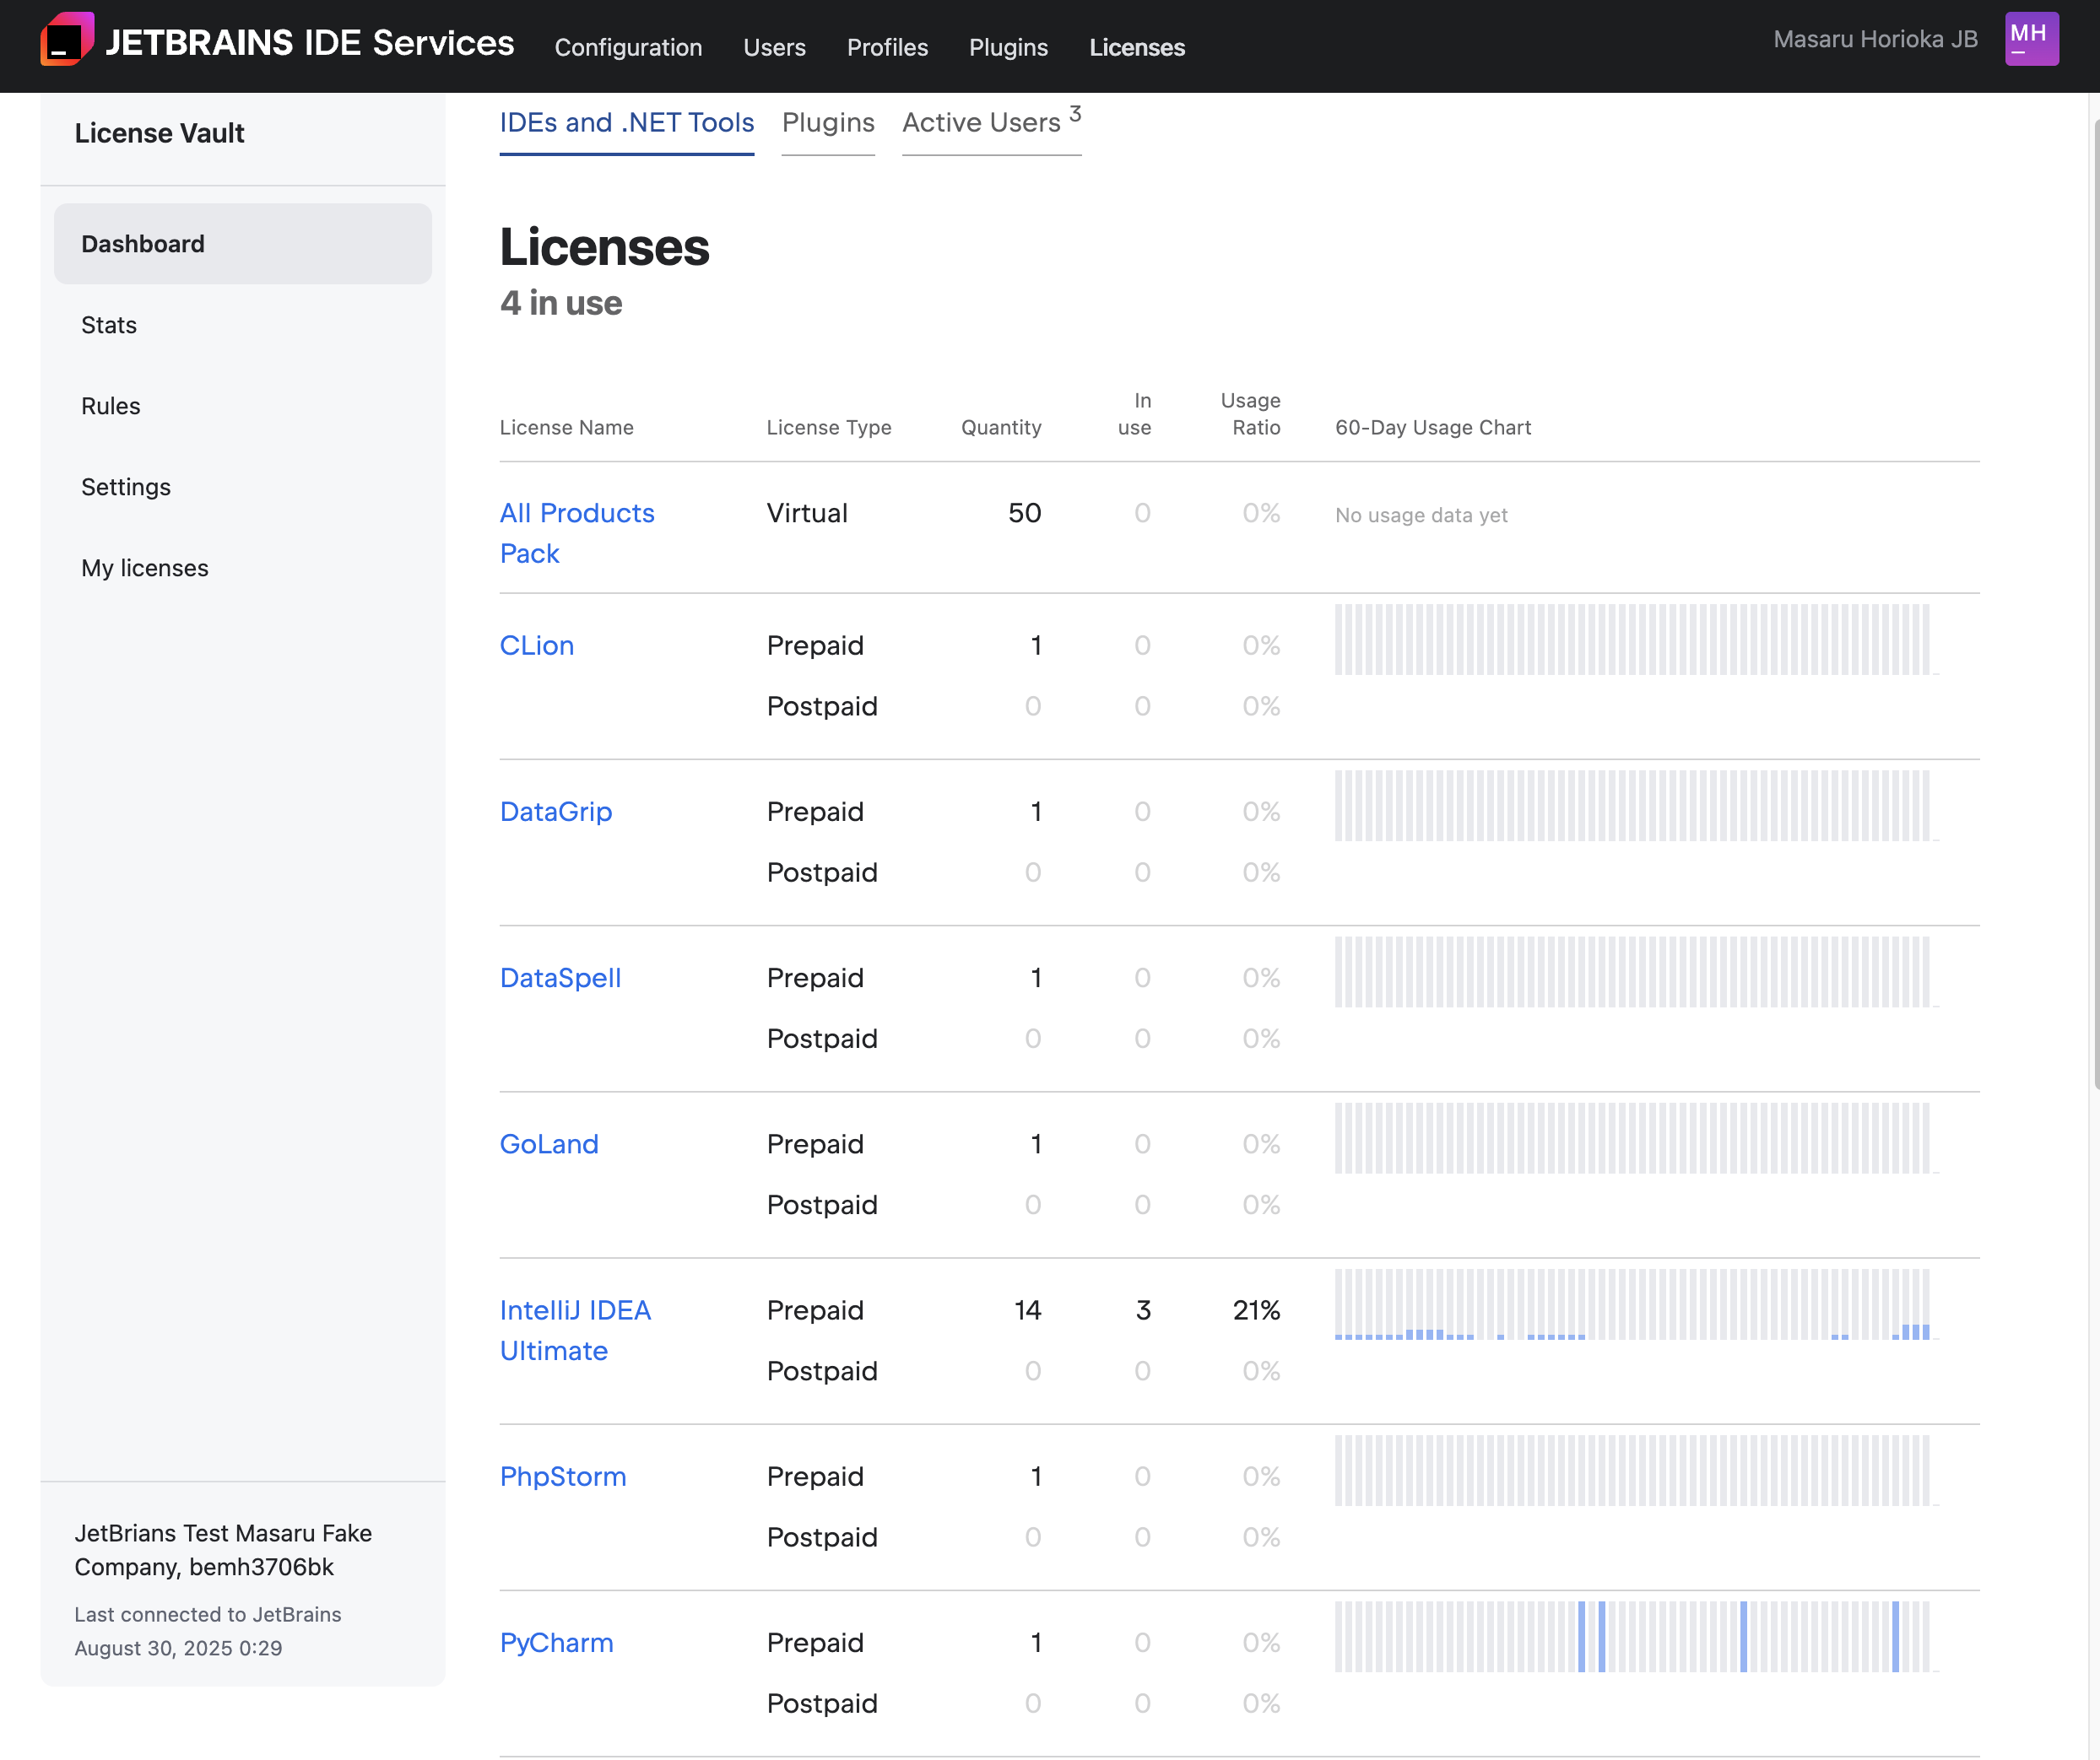This screenshot has height=1760, width=2100.
Task: Open the GoLand license link
Action: click(x=549, y=1143)
